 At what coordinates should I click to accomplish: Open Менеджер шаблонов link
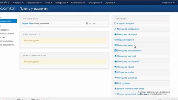click(x=127, y=78)
